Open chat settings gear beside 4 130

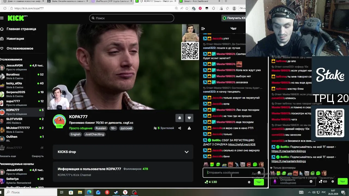[x=249, y=182]
